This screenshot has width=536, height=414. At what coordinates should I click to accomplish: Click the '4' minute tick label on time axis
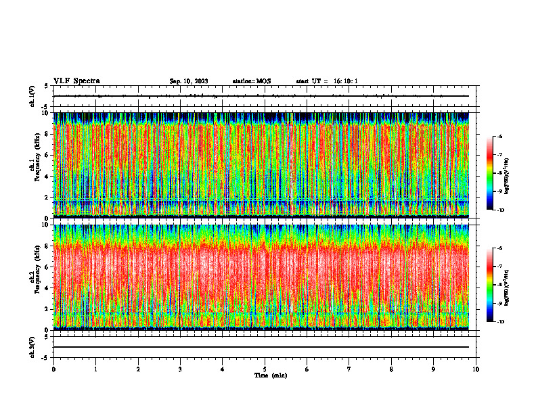(x=223, y=369)
